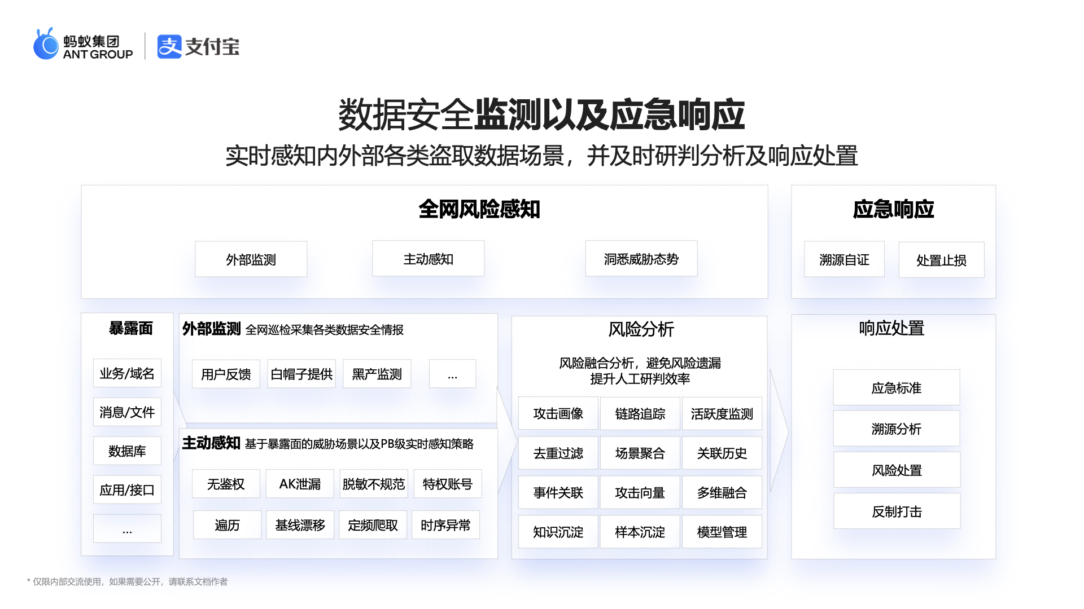1084x609 pixels.
Task: Click the 暴露面 heading
Action: pos(130,328)
